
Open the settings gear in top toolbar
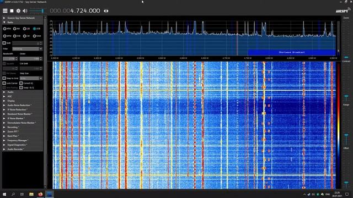[18, 11]
